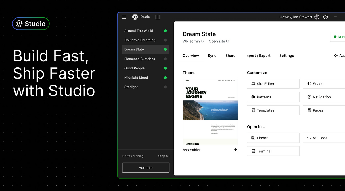
Task: Switch to the Overview tab
Action: (x=191, y=56)
